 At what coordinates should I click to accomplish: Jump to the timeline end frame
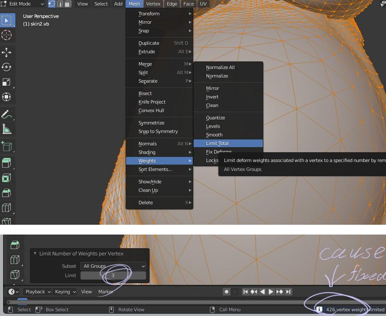click(288, 292)
